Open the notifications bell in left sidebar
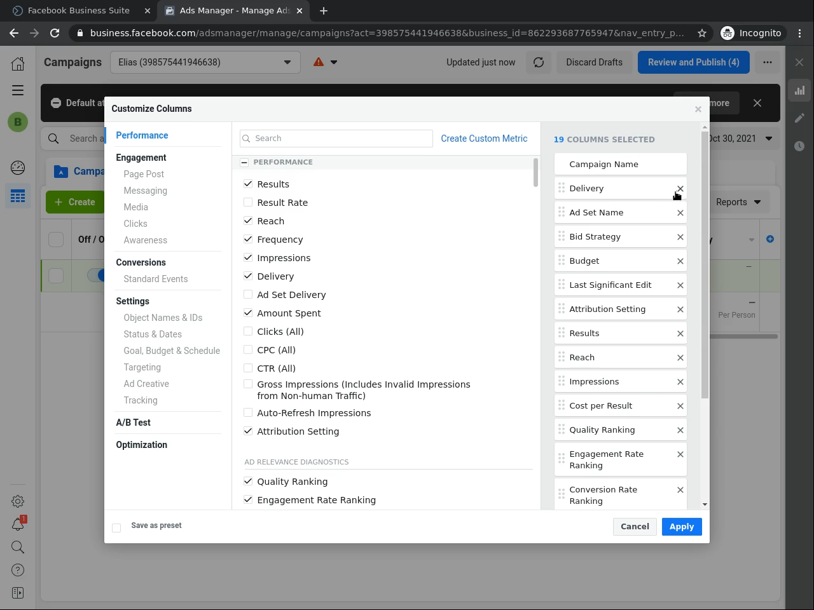The width and height of the screenshot is (814, 610). point(18,524)
